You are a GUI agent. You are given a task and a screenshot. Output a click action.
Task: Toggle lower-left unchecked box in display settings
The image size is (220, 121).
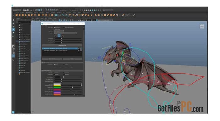pyautogui.click(x=54, y=74)
